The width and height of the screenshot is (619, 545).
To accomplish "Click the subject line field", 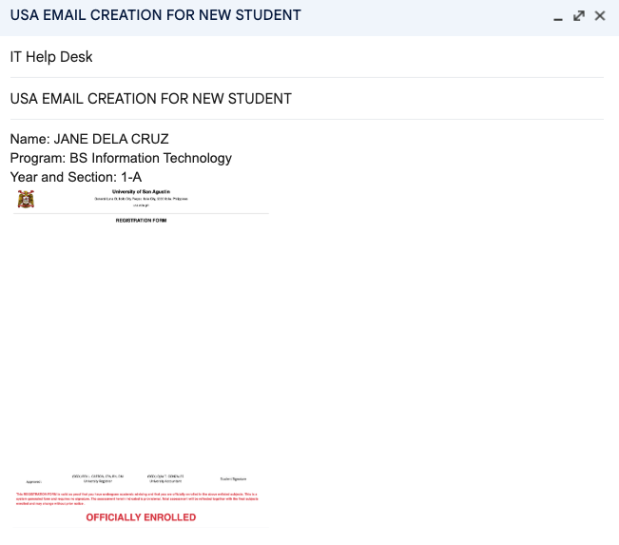I will click(x=307, y=98).
